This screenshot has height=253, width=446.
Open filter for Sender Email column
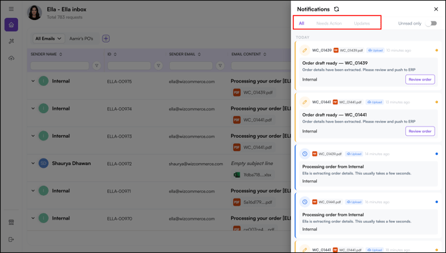point(220,66)
